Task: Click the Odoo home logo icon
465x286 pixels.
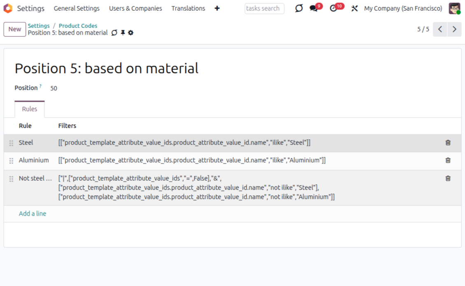Action: [x=8, y=8]
